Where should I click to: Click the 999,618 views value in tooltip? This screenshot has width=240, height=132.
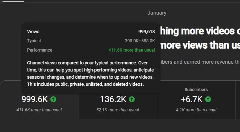pyautogui.click(x=147, y=32)
